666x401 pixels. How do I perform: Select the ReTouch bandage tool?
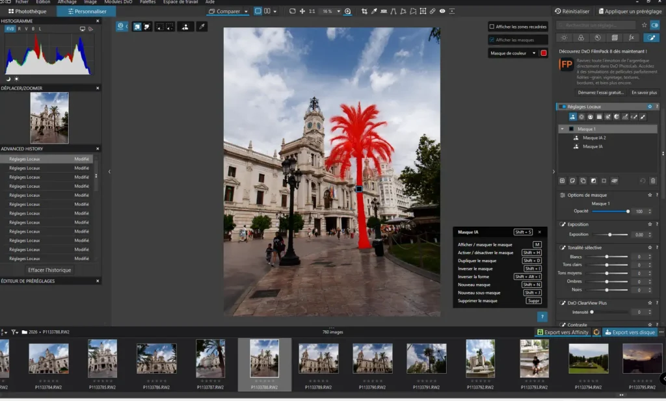pos(433,12)
